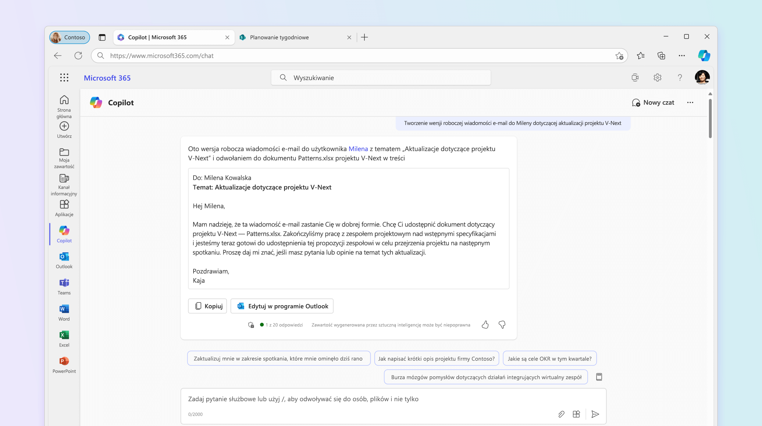762x426 pixels.
Task: Close the Copilot | Microsoft 365 tab
Action: click(x=227, y=37)
